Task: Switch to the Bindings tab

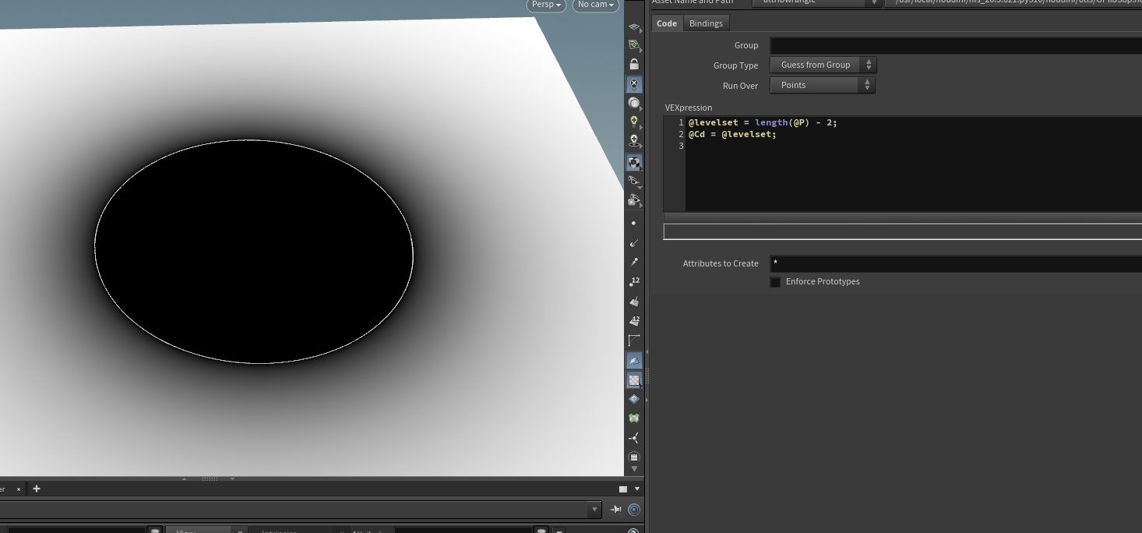Action: 706,23
